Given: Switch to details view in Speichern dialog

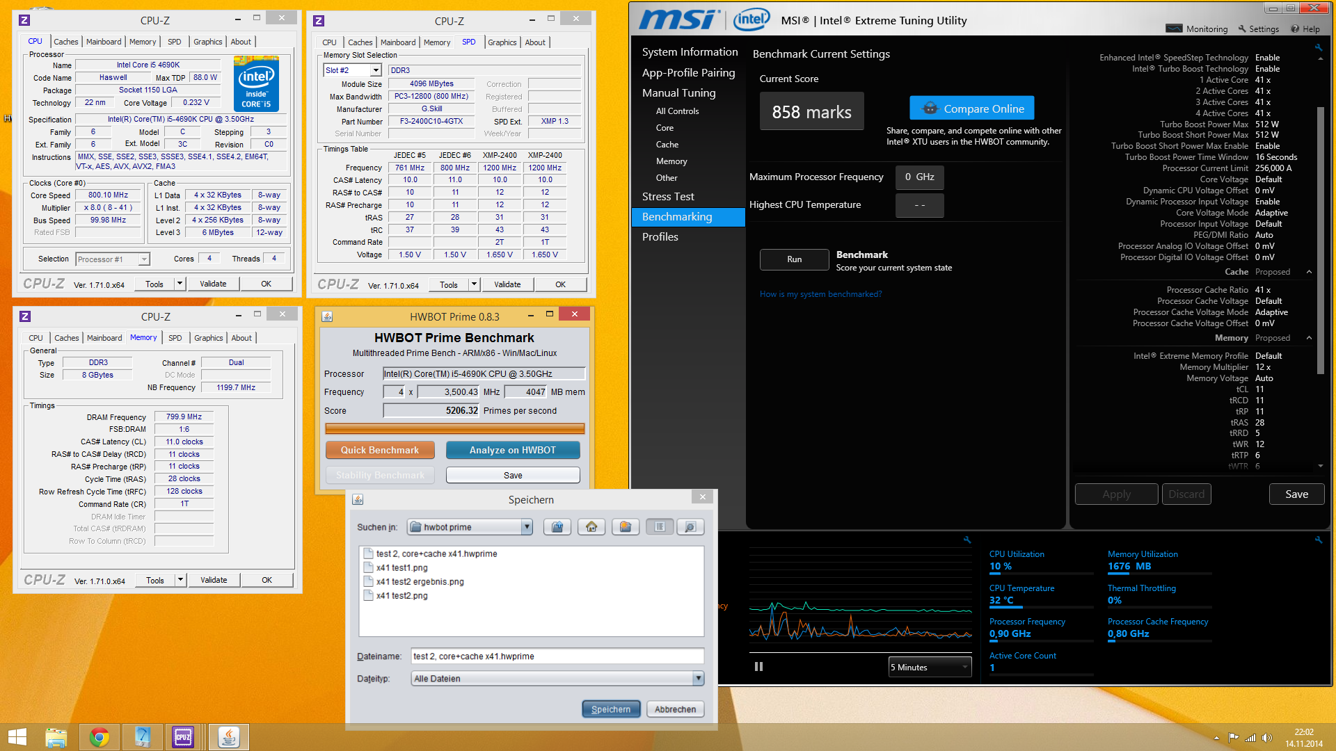Looking at the screenshot, I should click(x=690, y=527).
